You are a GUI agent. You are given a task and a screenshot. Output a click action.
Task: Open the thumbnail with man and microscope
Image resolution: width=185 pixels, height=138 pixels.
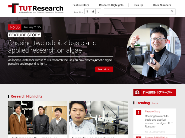(x=99, y=117)
